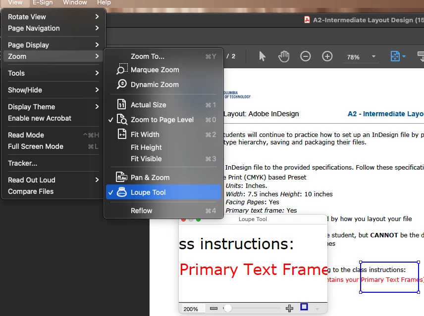
Task: Select Read Mode in View menu
Action: 53,135
